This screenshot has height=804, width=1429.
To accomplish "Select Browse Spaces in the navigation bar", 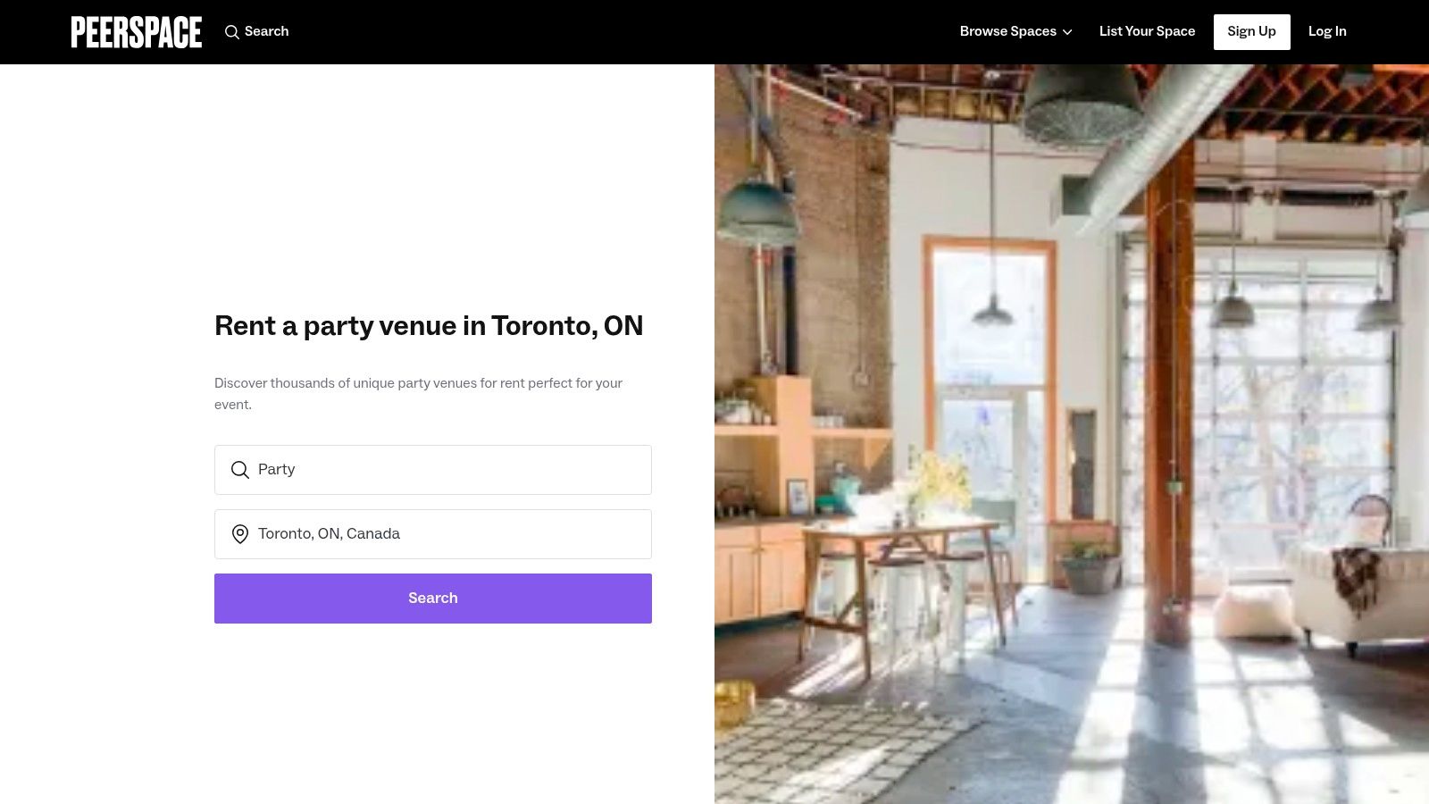I will [1008, 31].
